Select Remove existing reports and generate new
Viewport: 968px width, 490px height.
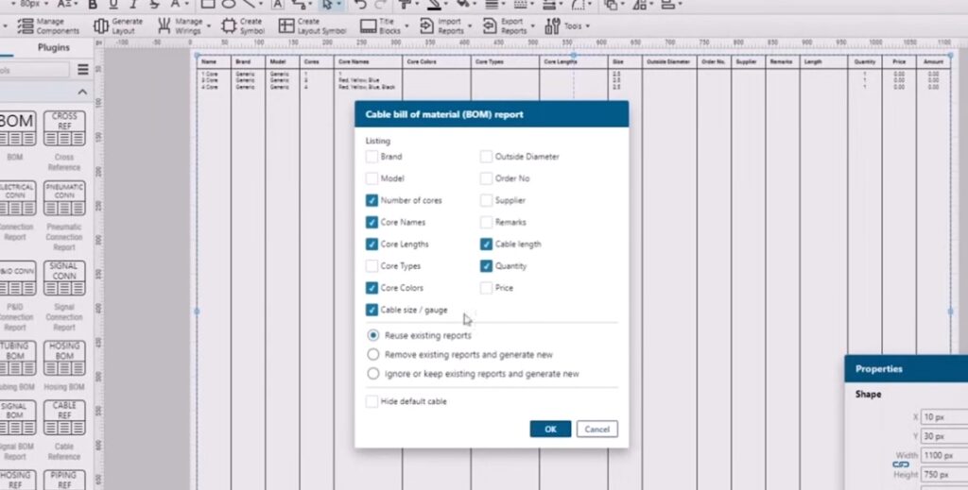tap(373, 355)
